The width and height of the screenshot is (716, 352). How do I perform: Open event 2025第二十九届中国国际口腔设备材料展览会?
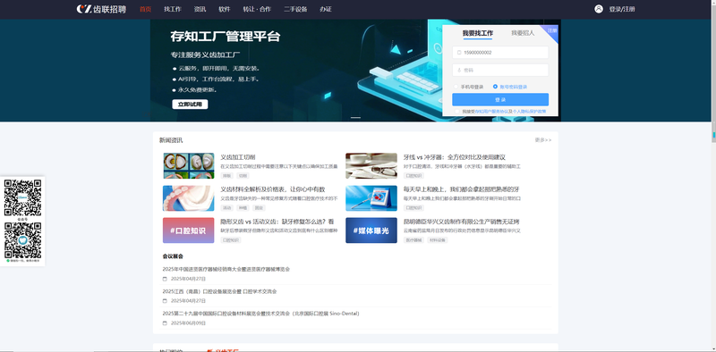260,314
